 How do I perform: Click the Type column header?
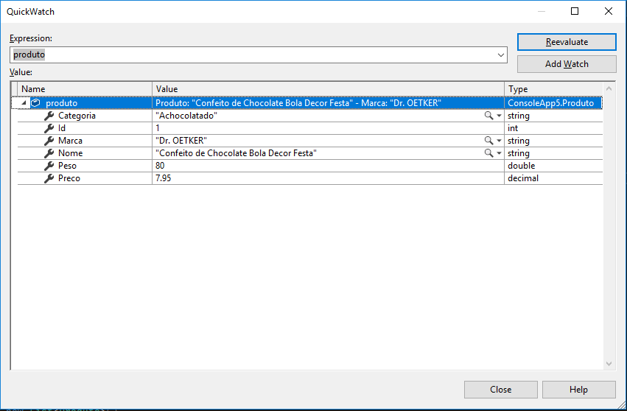tap(553, 89)
